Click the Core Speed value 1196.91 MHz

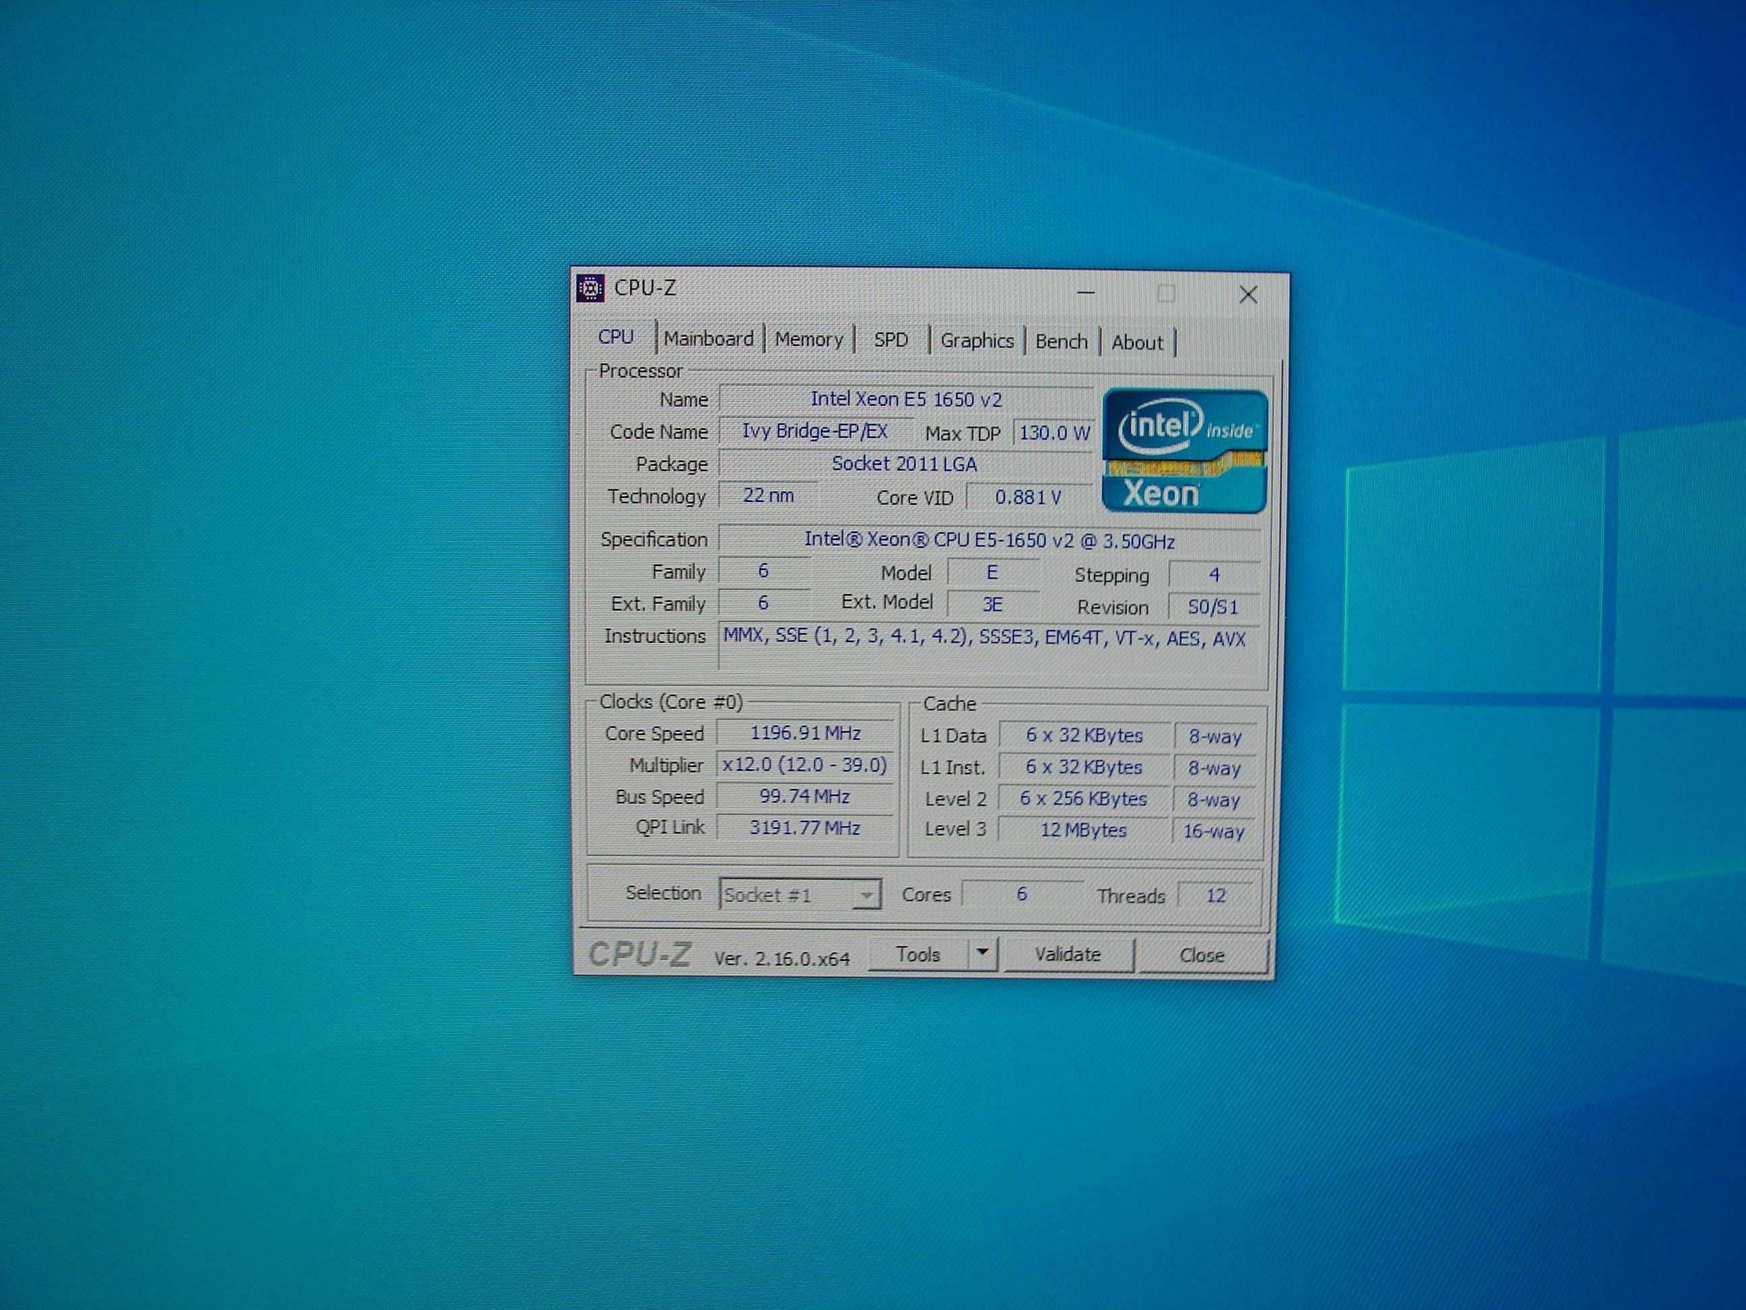805,732
